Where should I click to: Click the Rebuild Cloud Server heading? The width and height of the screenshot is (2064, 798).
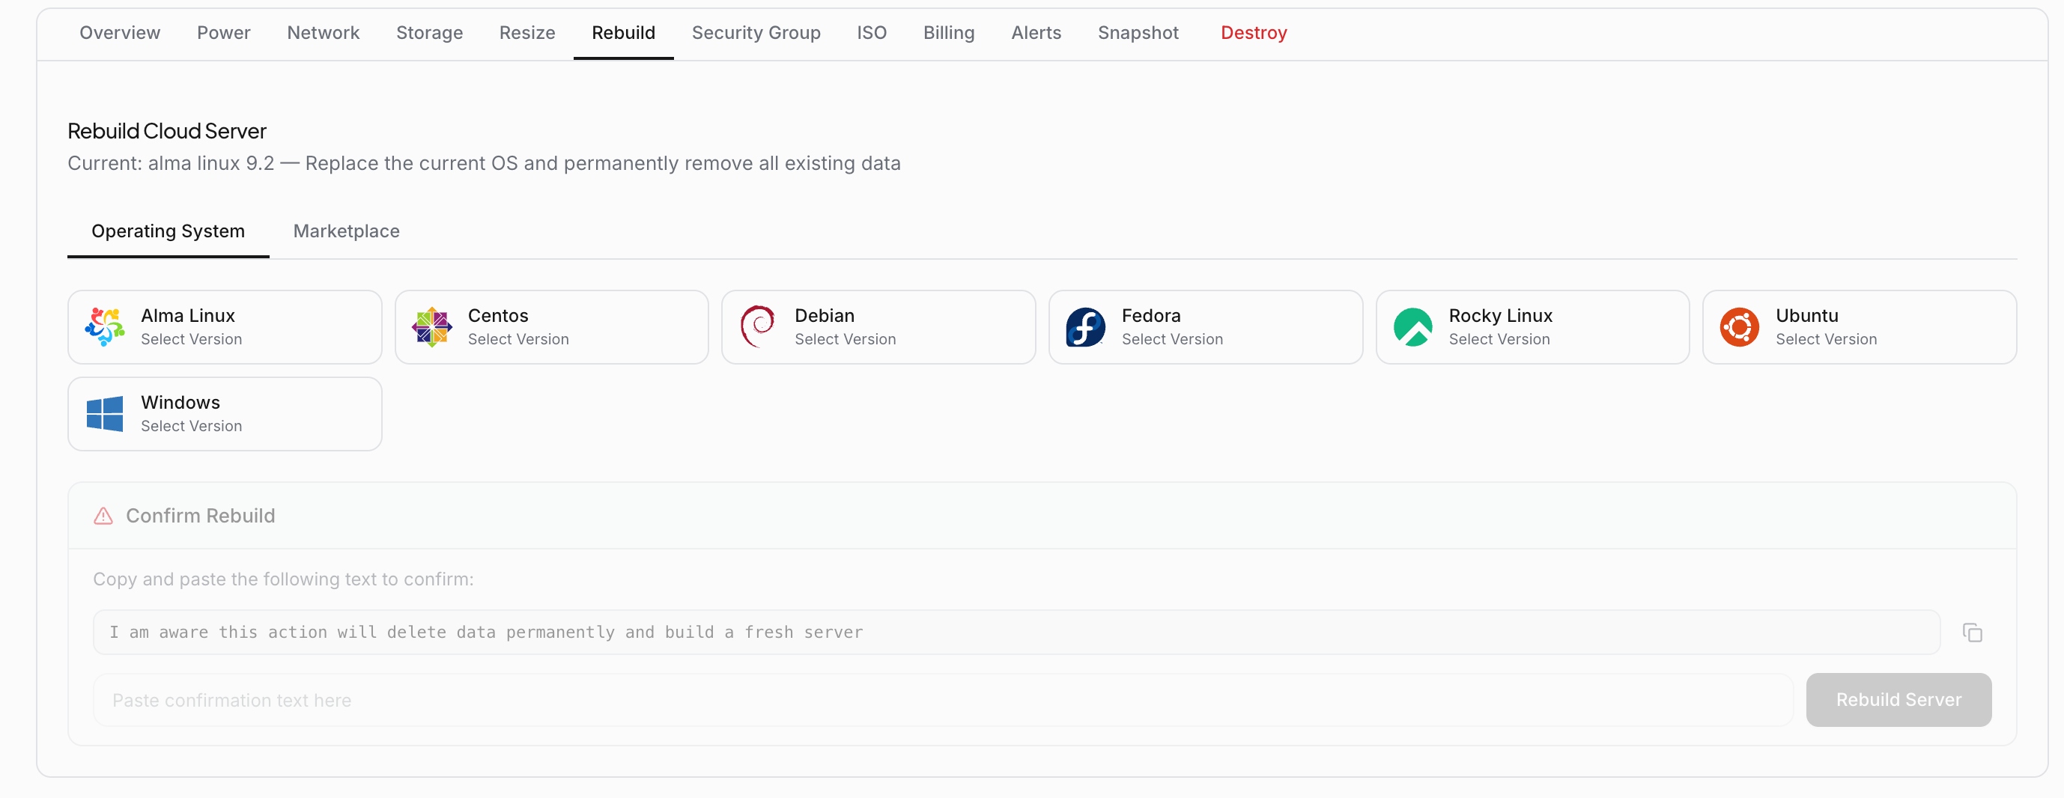click(x=167, y=130)
